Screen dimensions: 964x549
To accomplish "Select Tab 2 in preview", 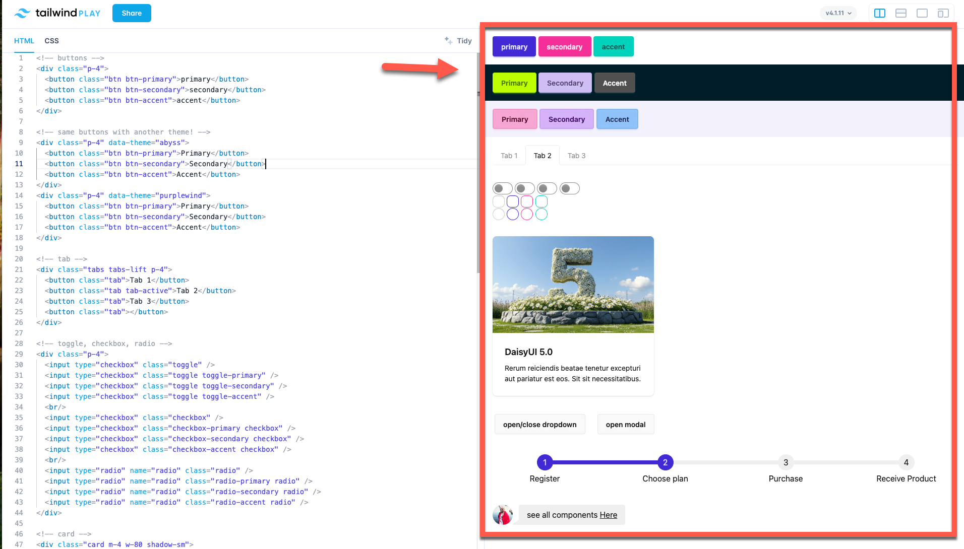I will coord(543,156).
